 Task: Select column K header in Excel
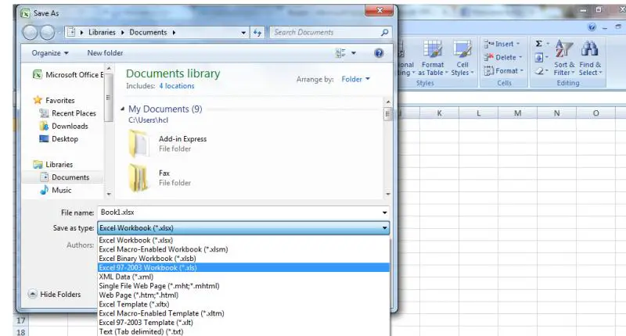[x=439, y=113]
